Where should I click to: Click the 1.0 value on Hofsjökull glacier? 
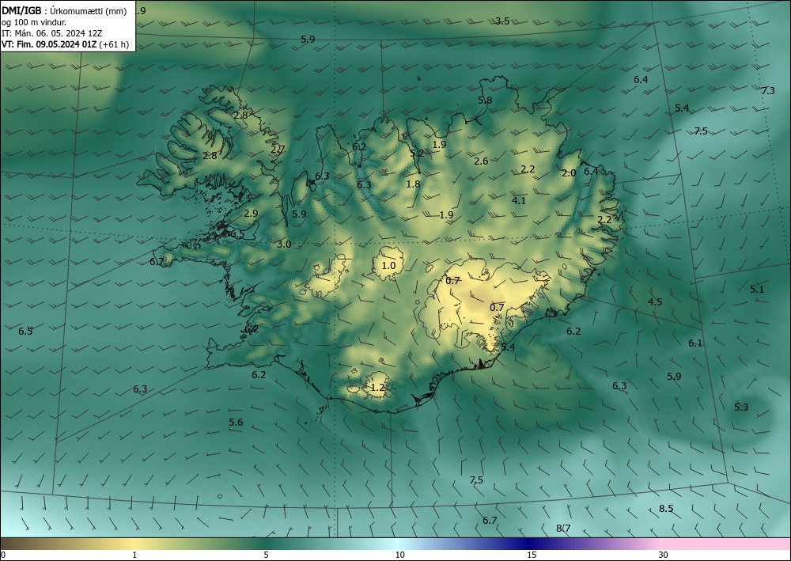pos(388,265)
